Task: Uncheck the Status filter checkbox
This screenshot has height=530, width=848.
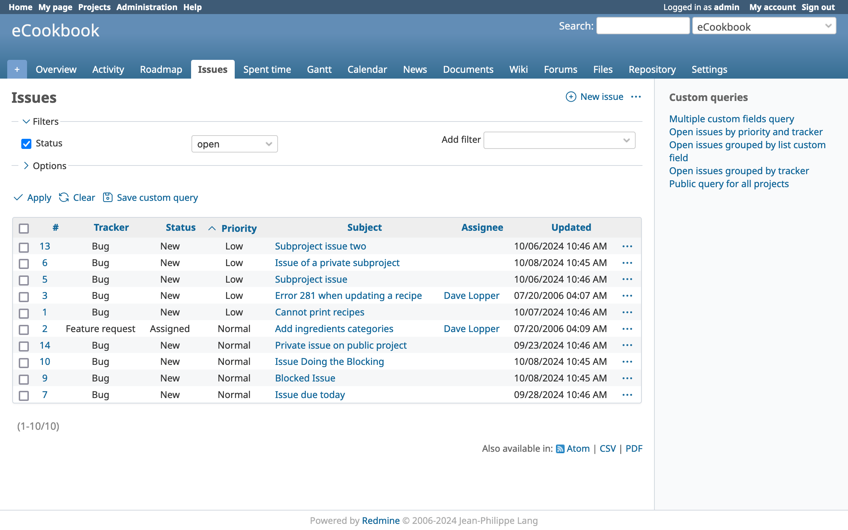Action: click(x=26, y=143)
